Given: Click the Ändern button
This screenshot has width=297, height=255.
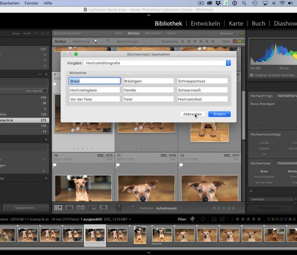Looking at the screenshot, I should pos(219,114).
